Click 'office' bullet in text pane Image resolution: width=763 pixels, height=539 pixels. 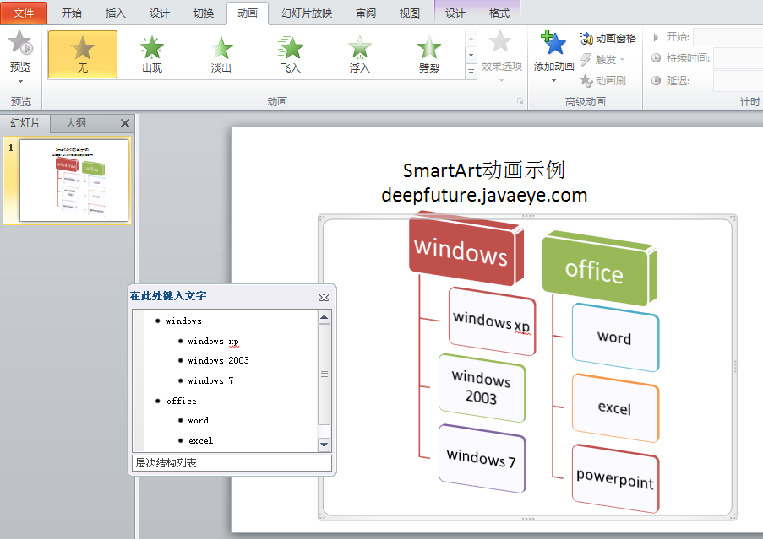[182, 402]
